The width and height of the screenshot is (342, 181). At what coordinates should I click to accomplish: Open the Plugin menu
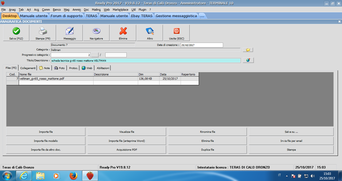142,10
